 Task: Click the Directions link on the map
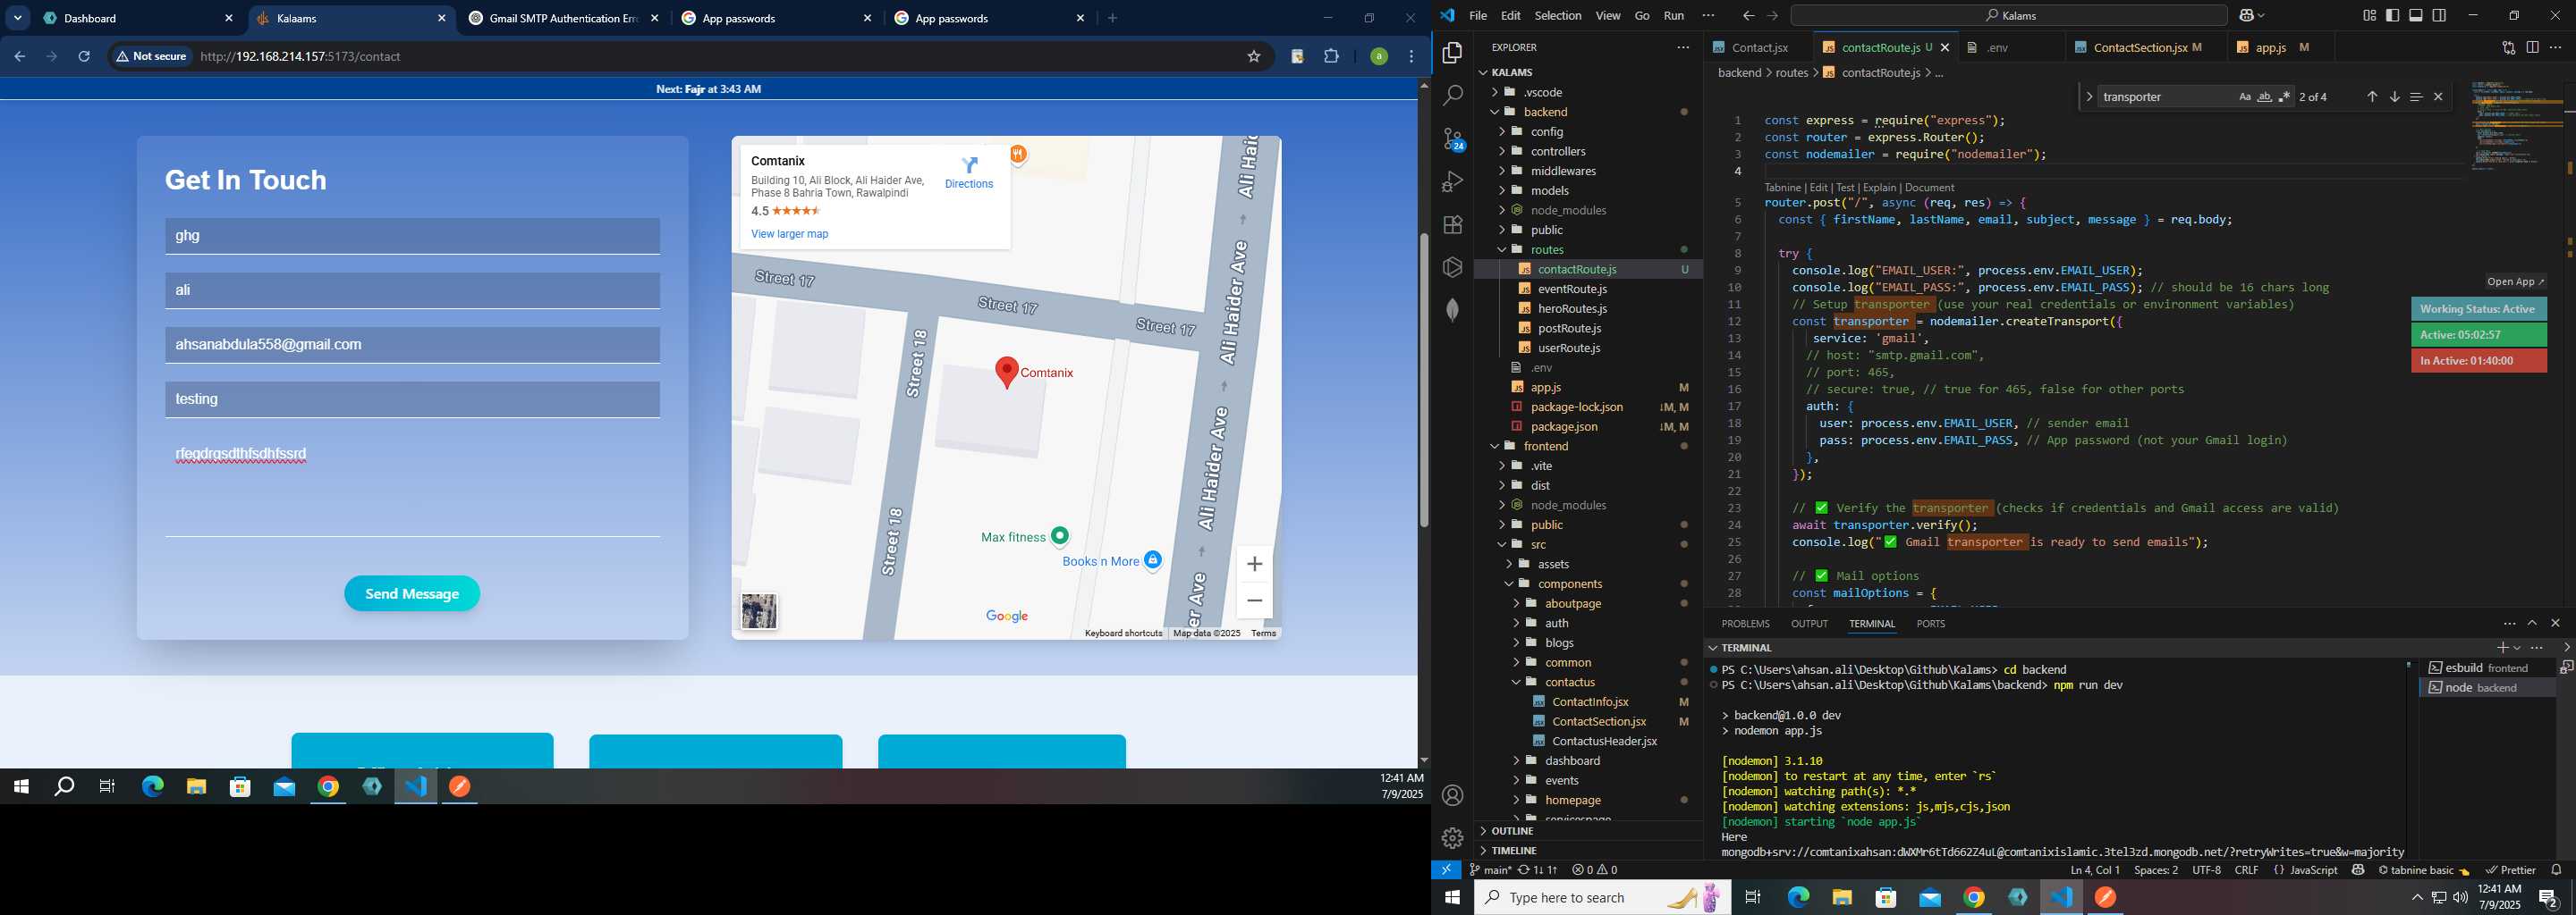(x=969, y=172)
